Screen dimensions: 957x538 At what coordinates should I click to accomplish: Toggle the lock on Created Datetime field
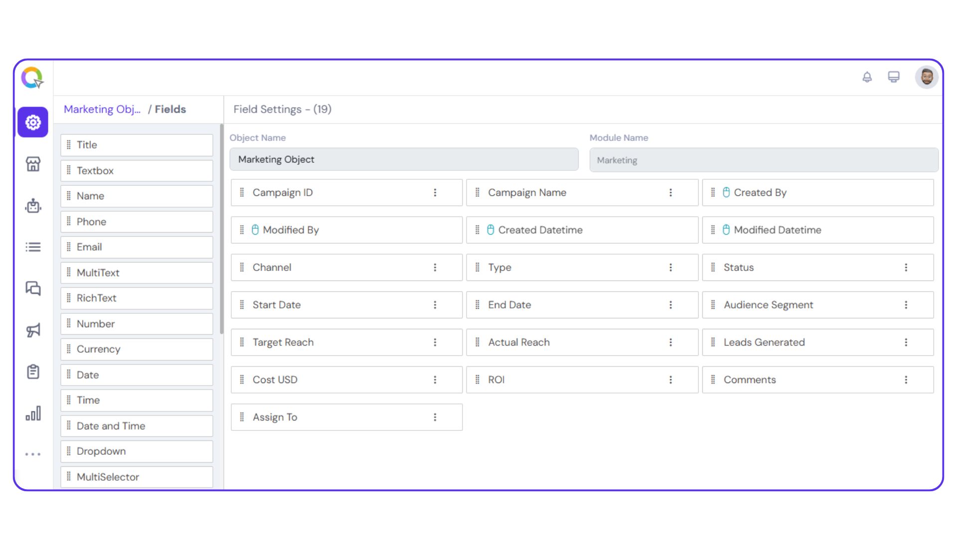[x=491, y=230]
